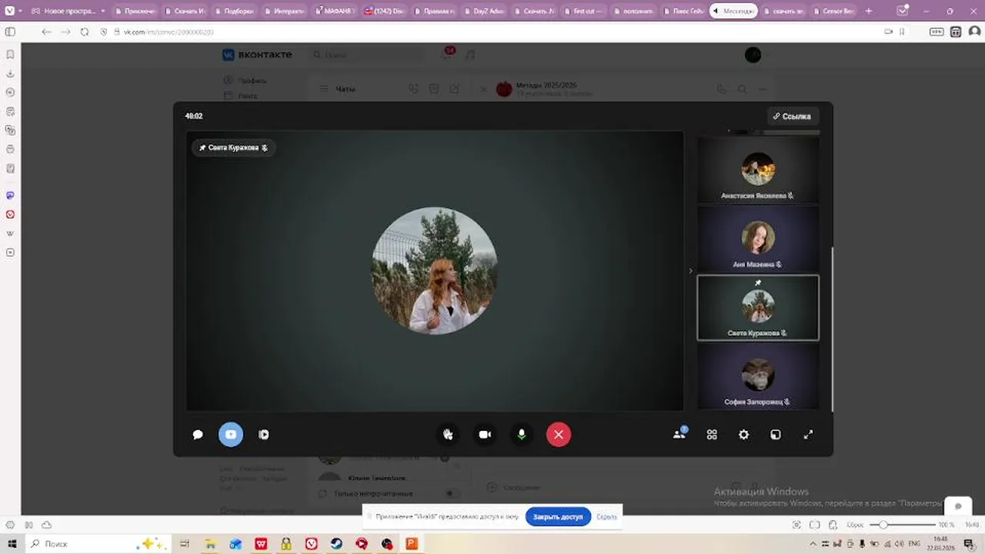The height and width of the screenshot is (554, 985).
Task: Switch to the DayZ browser tab
Action: [x=483, y=11]
